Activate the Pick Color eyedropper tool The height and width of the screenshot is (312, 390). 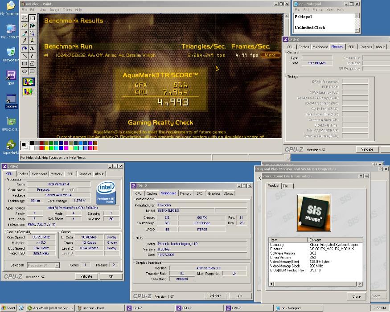(25, 33)
